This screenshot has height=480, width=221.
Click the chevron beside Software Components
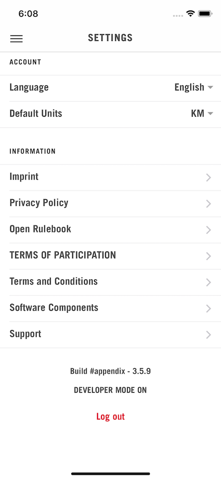209,308
